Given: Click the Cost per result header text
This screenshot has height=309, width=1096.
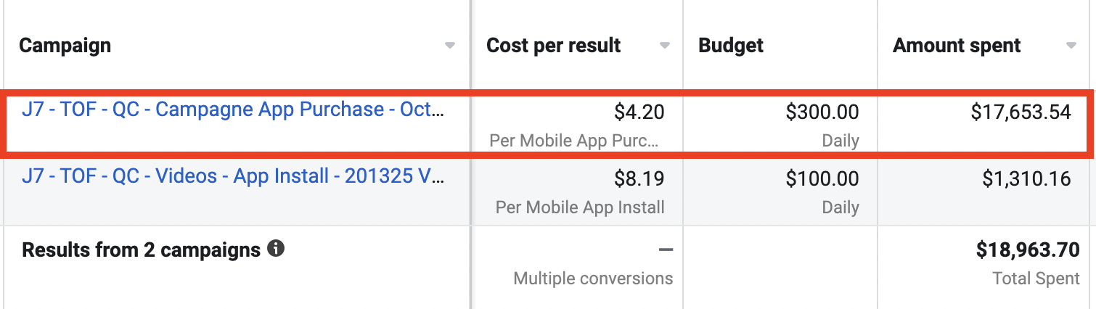Looking at the screenshot, I should [553, 46].
